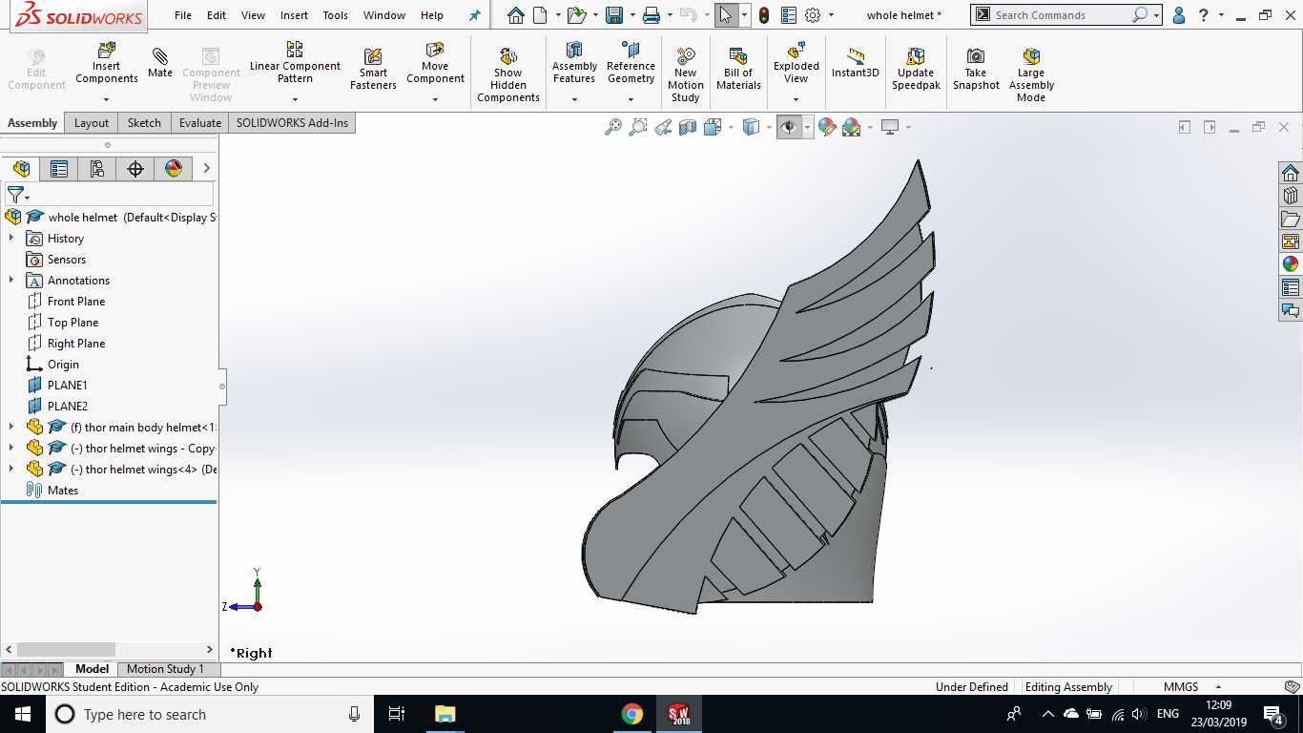Expand the thor helmet wings<4> component
Viewport: 1303px width, 733px height.
(x=11, y=469)
